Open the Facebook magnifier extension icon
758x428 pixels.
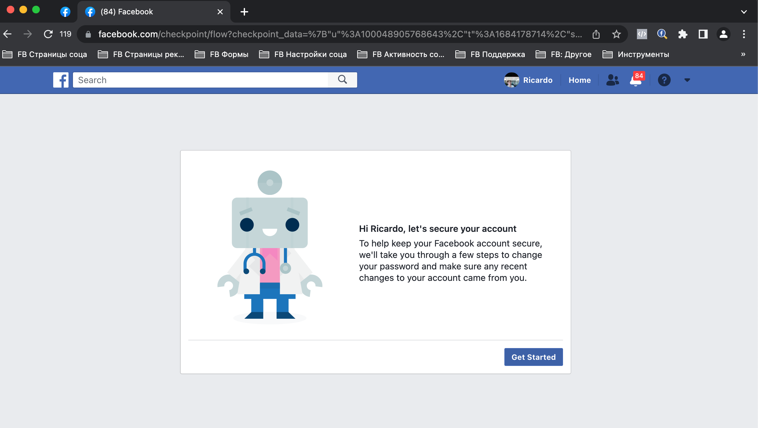(662, 34)
